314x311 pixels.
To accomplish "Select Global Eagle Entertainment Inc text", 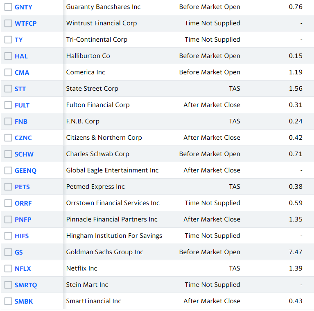I will (x=112, y=170).
